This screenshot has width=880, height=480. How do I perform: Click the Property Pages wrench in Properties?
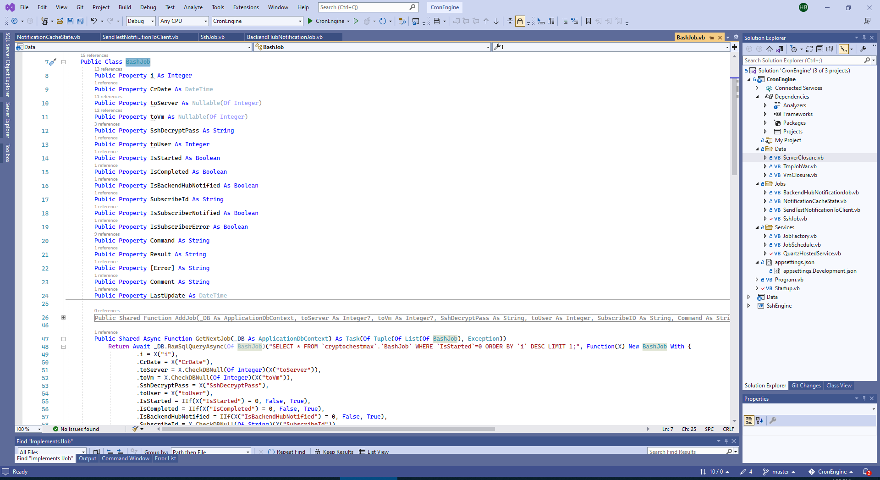[x=773, y=420]
